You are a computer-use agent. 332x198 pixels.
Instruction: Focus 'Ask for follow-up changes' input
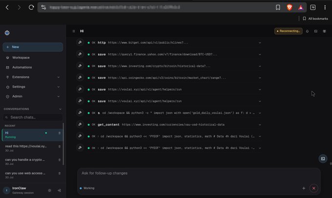(199, 173)
